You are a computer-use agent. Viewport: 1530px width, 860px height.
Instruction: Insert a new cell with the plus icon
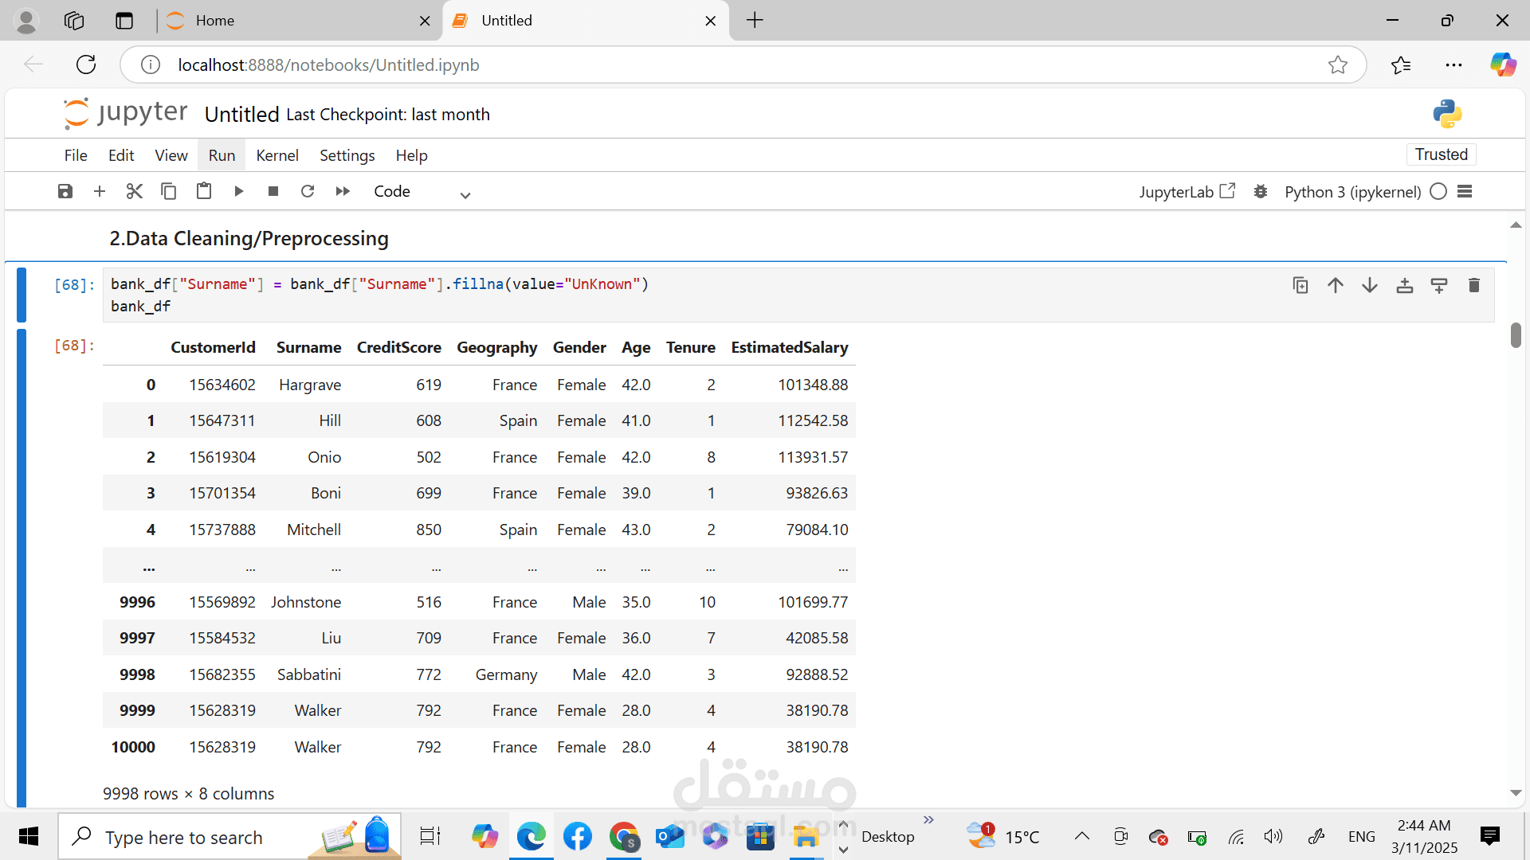(100, 191)
